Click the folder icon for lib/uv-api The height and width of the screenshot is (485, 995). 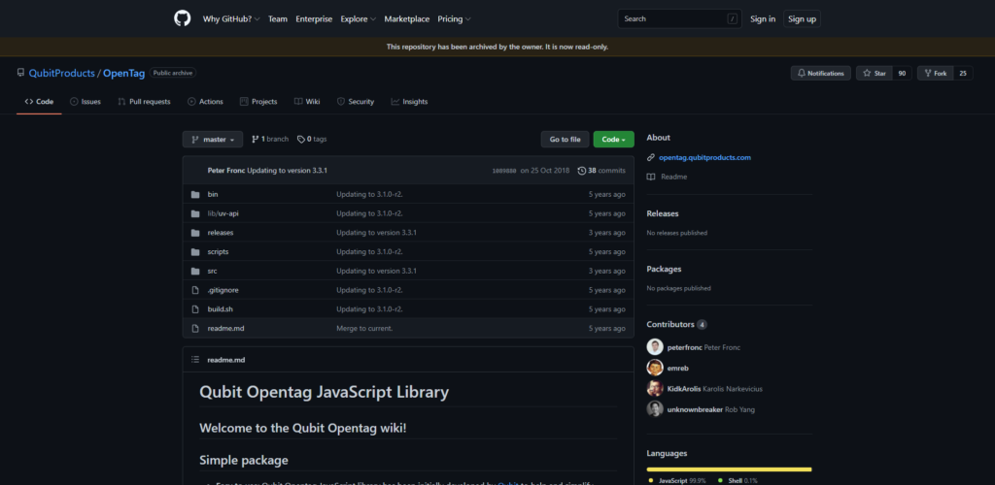tap(195, 213)
